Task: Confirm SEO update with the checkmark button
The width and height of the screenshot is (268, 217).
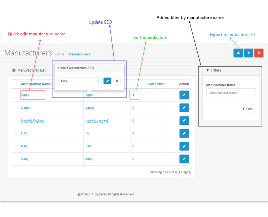Action: pyautogui.click(x=107, y=81)
